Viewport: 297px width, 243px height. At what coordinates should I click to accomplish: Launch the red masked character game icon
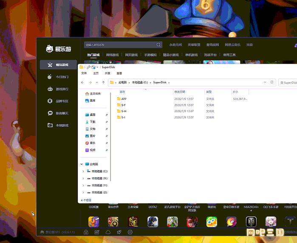(192, 222)
